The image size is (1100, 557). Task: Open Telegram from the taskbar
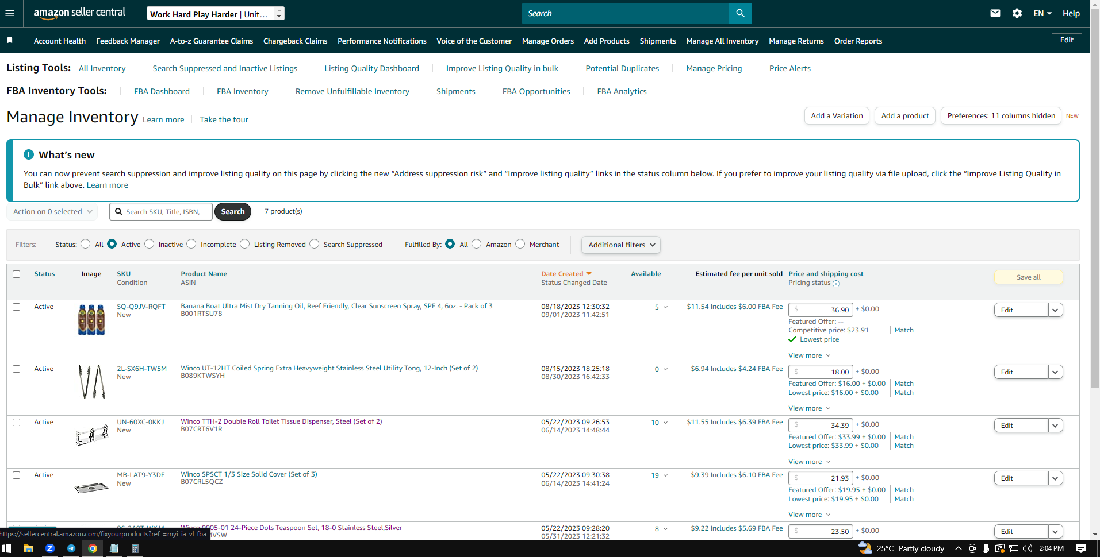tap(71, 548)
